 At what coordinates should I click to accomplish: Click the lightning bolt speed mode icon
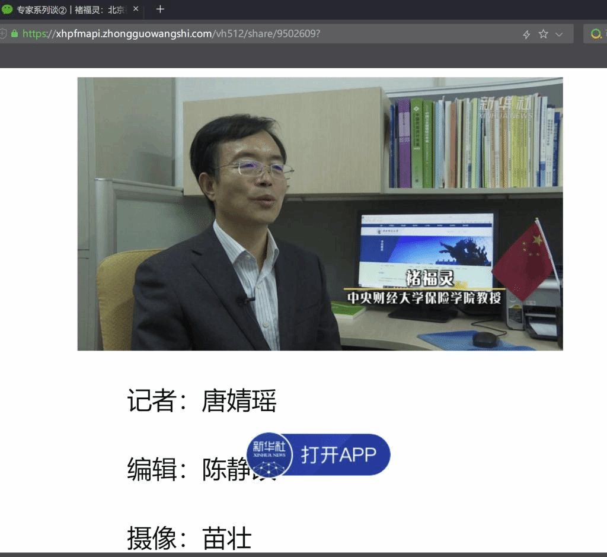pos(526,34)
